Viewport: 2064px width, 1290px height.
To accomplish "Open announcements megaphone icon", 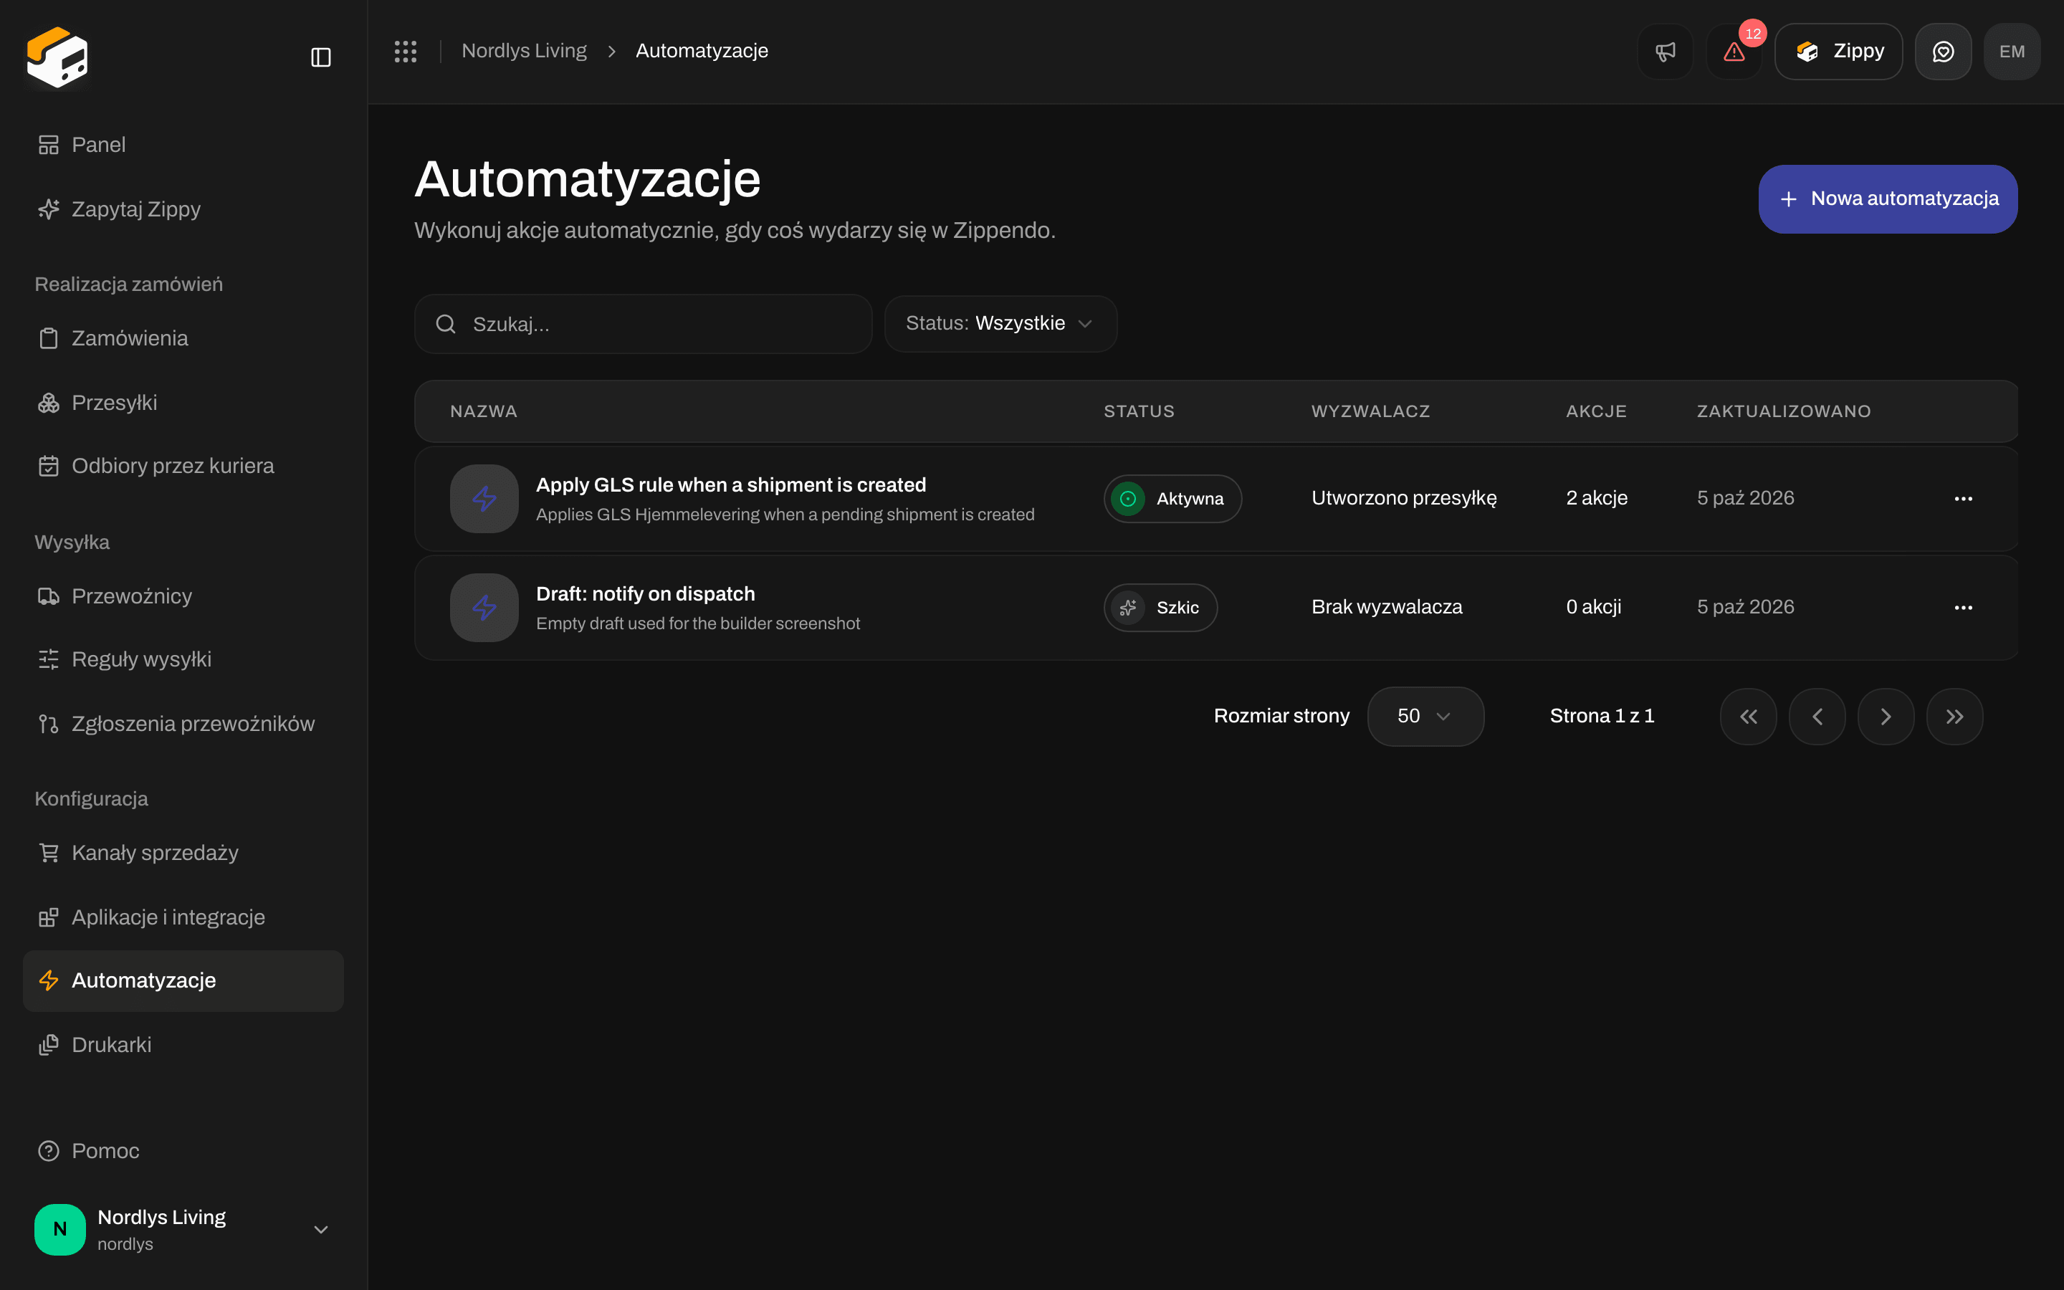I will pyautogui.click(x=1665, y=51).
